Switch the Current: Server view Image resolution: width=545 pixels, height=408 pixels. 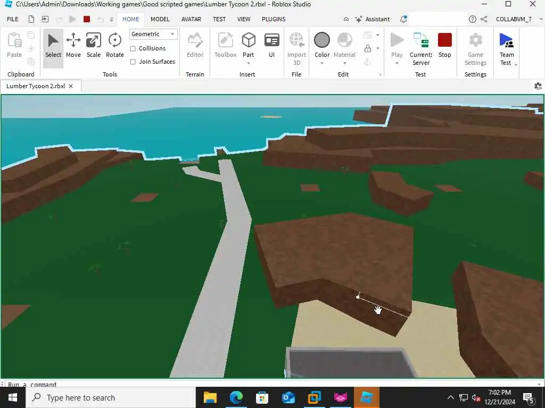pyautogui.click(x=421, y=48)
